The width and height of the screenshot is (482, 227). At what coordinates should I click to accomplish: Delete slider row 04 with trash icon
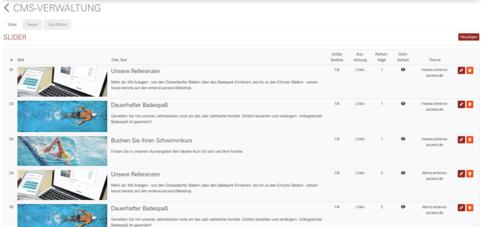(x=470, y=173)
